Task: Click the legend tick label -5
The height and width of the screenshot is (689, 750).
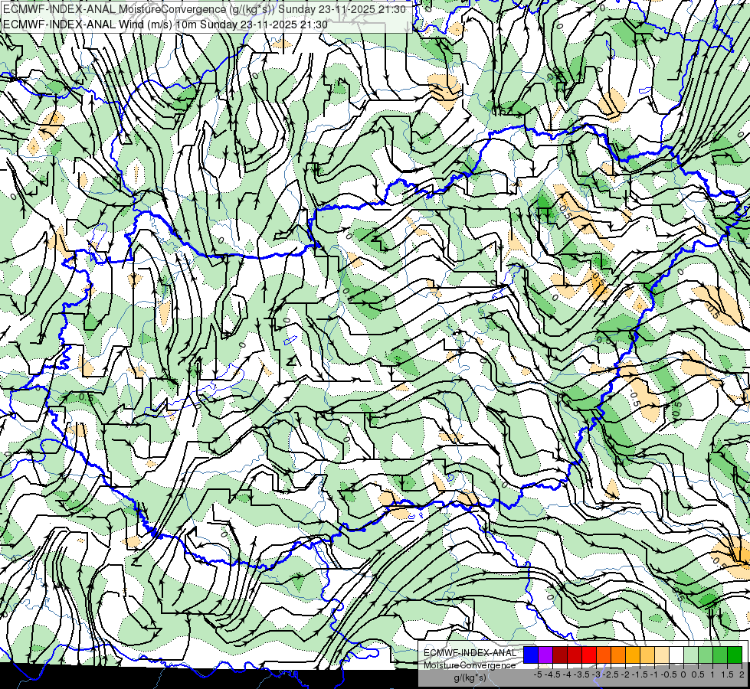Action: click(x=538, y=674)
